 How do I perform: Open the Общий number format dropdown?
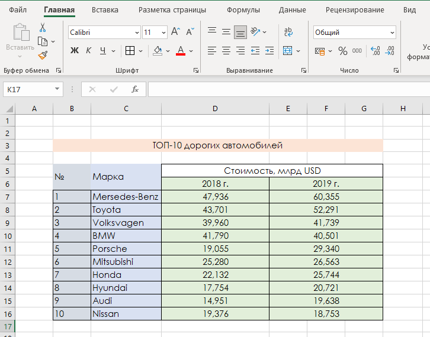click(x=392, y=33)
